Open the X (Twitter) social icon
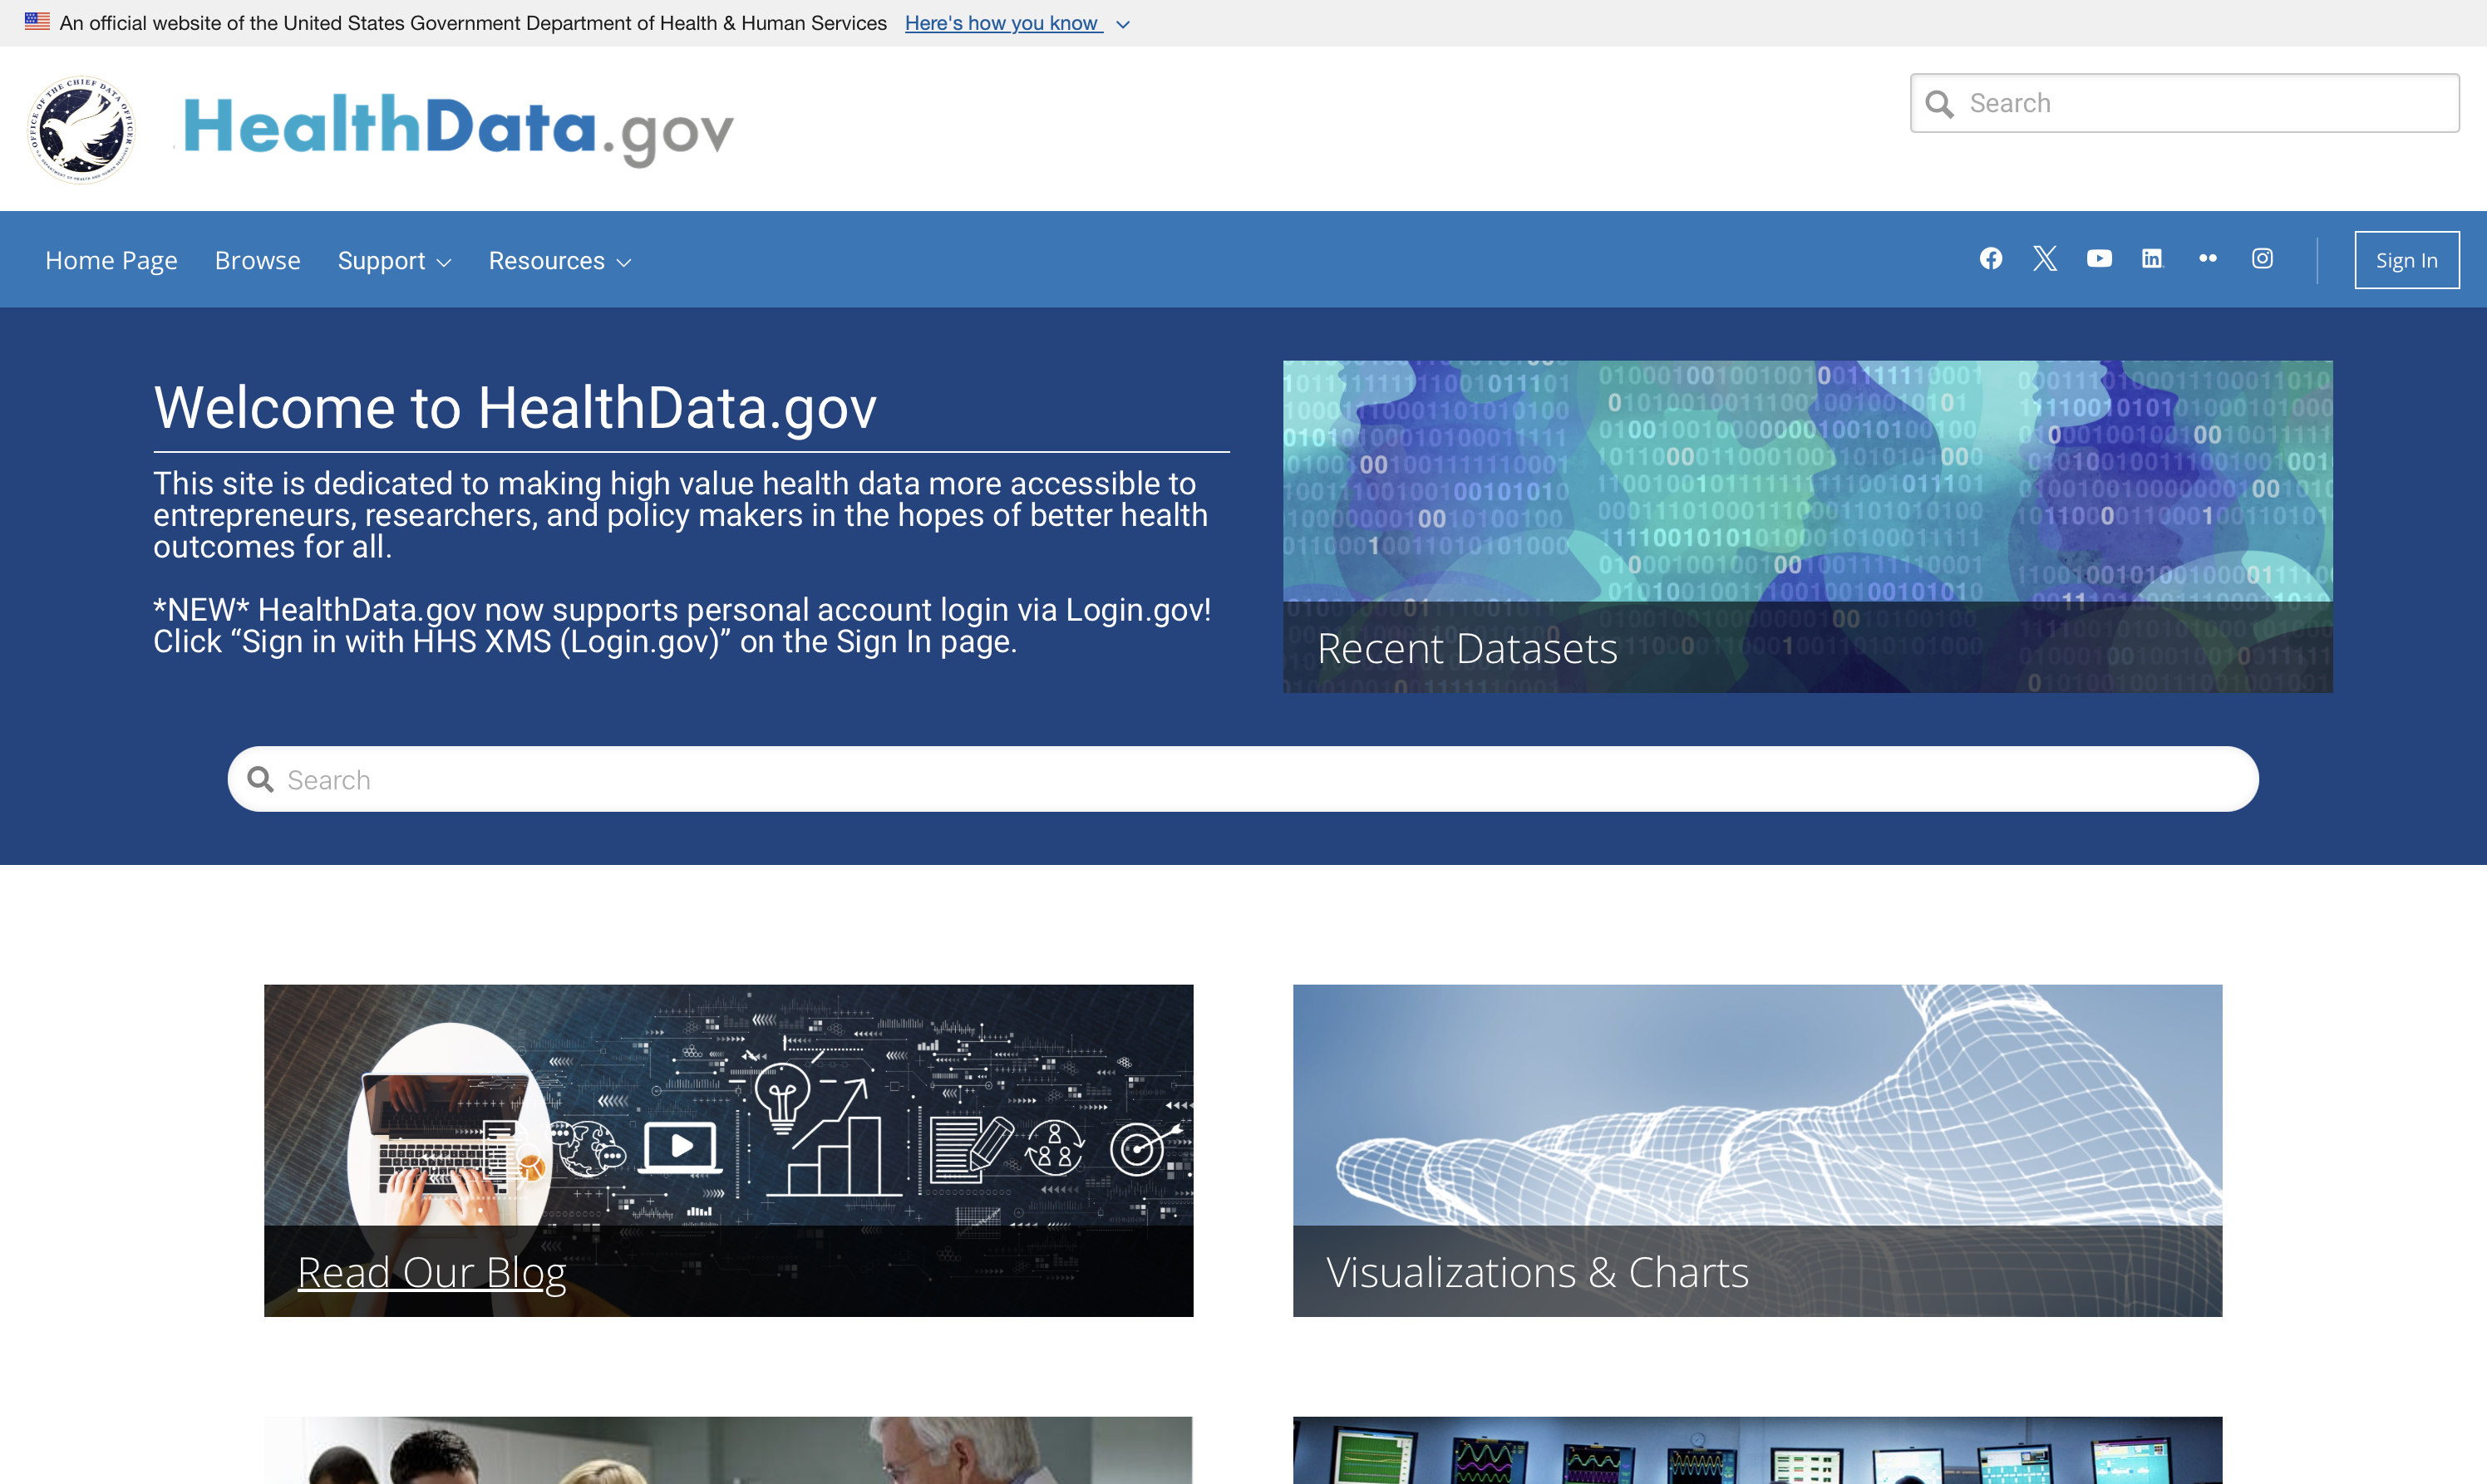2487x1484 pixels. [2045, 259]
